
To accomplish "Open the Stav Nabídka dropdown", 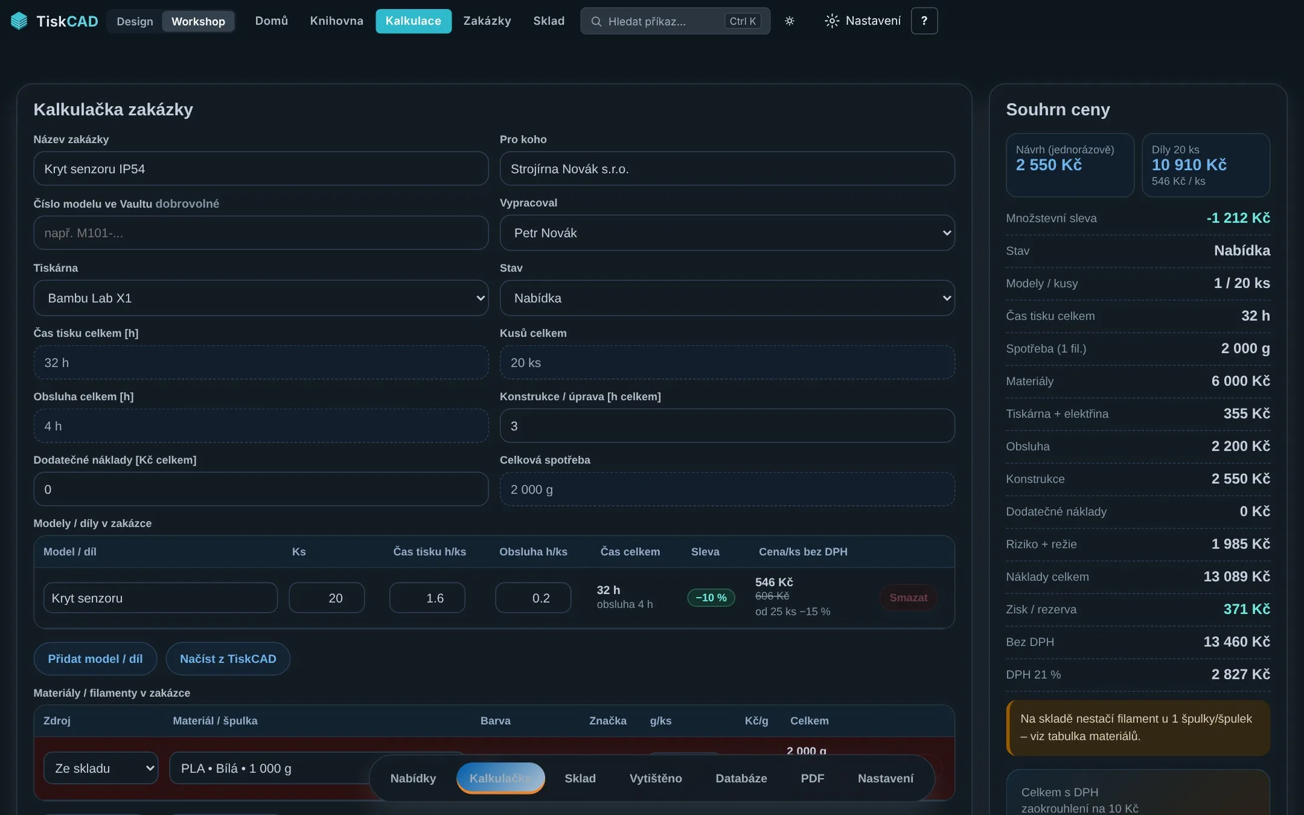I will 727,298.
